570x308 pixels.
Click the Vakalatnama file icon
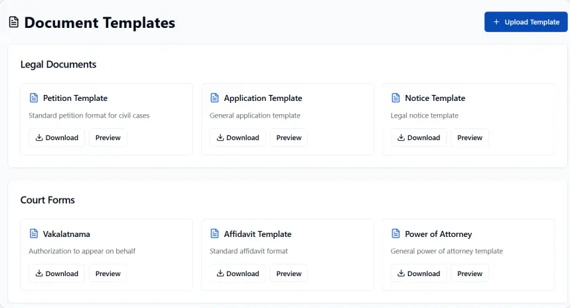[x=34, y=234]
